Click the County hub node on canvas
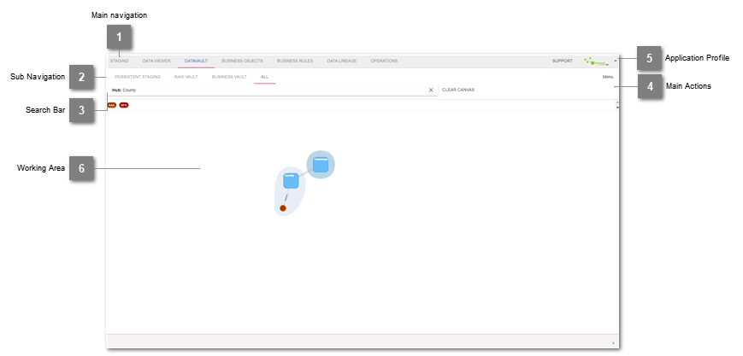 click(290, 180)
